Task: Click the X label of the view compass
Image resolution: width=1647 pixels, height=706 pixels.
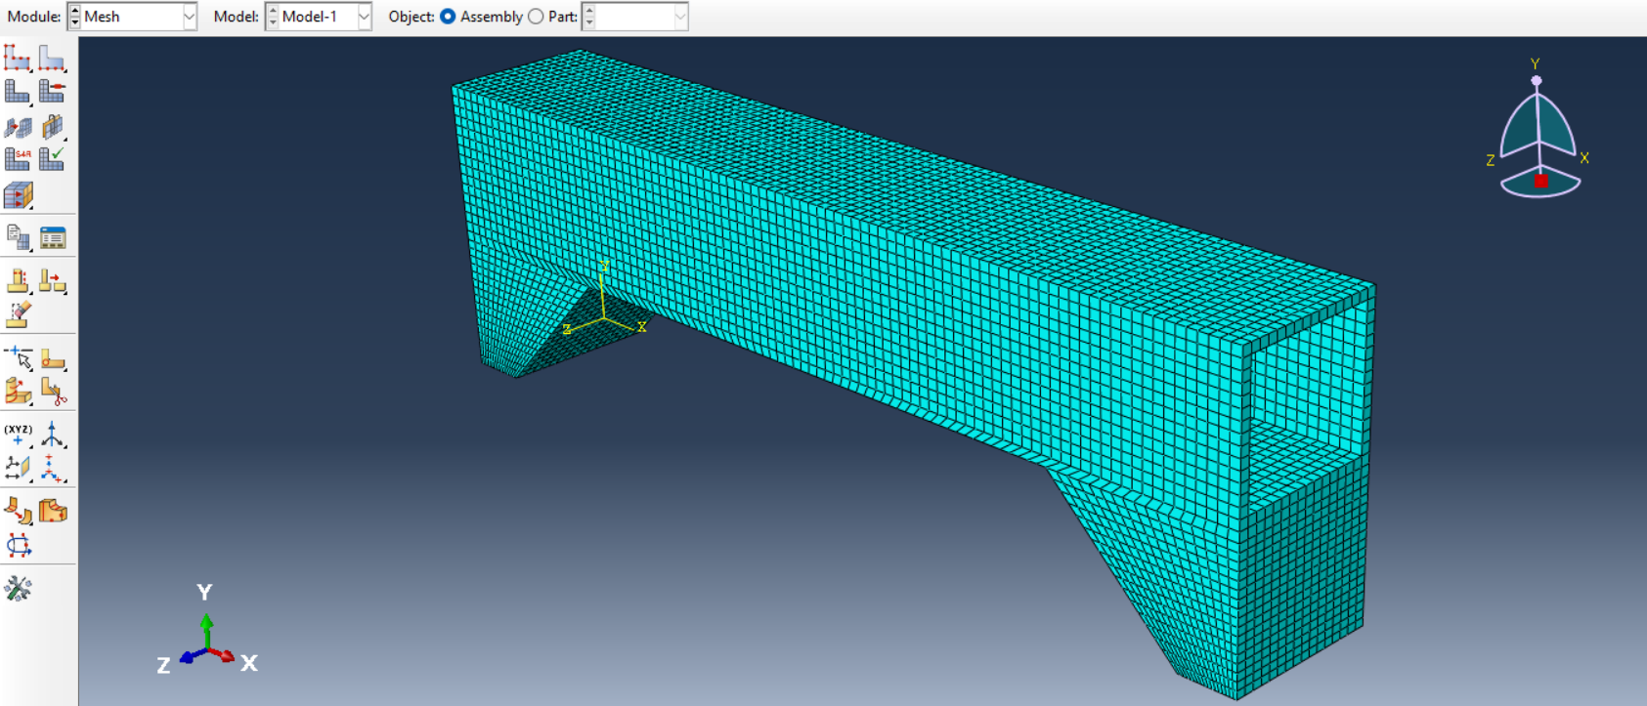Action: click(x=1584, y=158)
